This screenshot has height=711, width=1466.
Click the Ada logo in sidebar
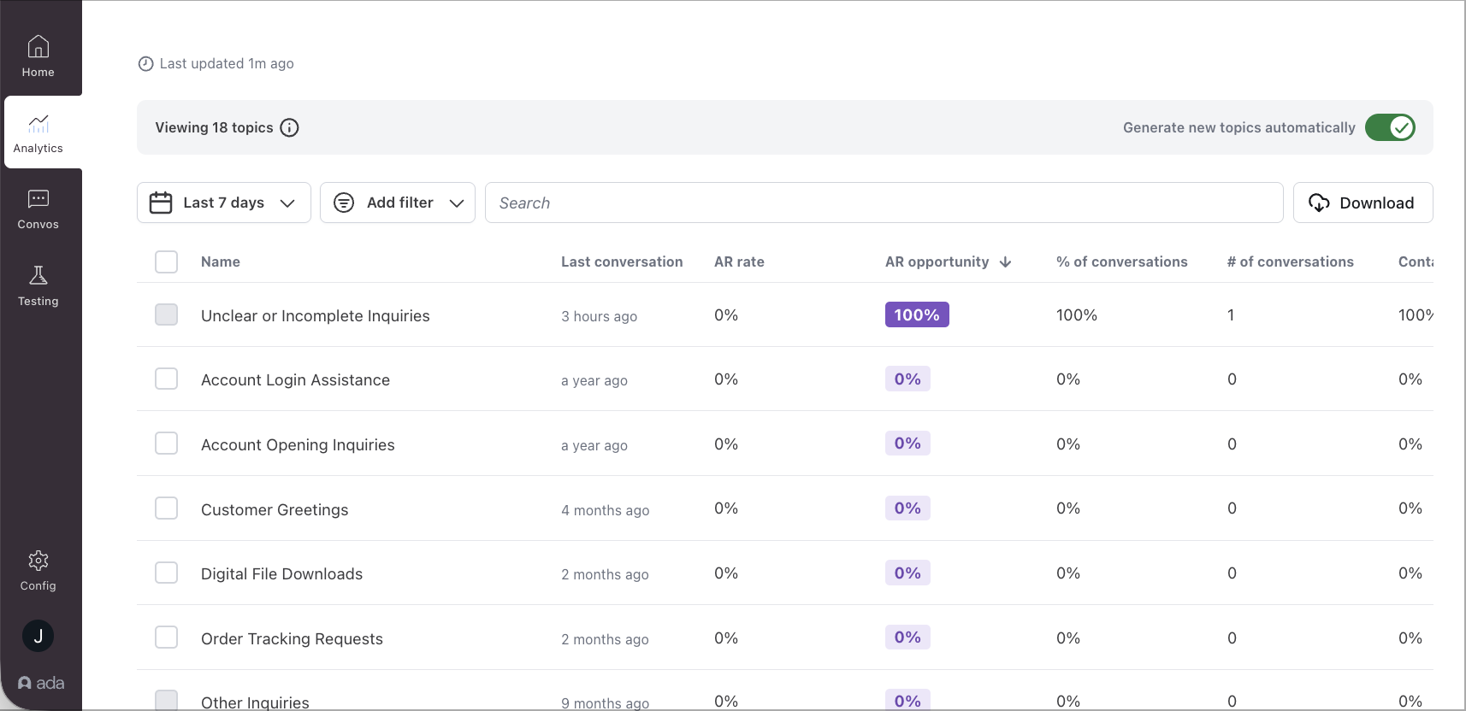click(x=41, y=683)
